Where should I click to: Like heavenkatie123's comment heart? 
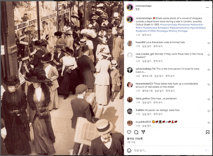209,85
